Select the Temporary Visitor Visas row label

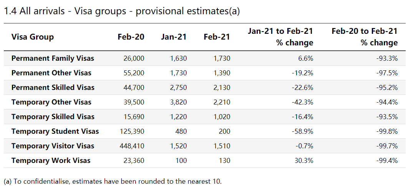coord(53,146)
